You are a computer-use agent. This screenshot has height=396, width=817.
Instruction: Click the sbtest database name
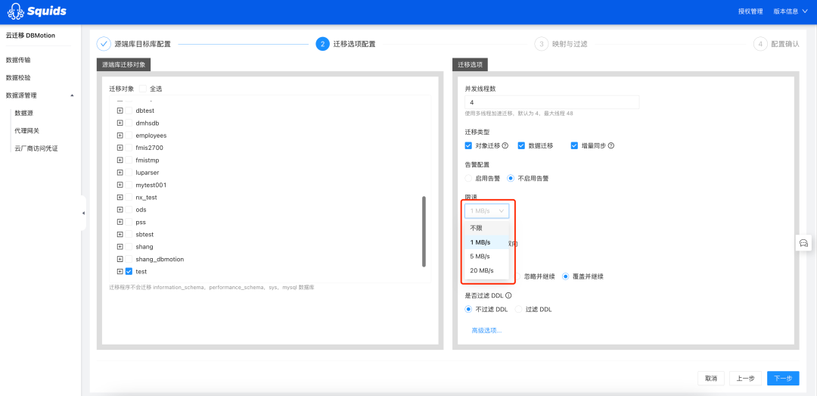144,234
